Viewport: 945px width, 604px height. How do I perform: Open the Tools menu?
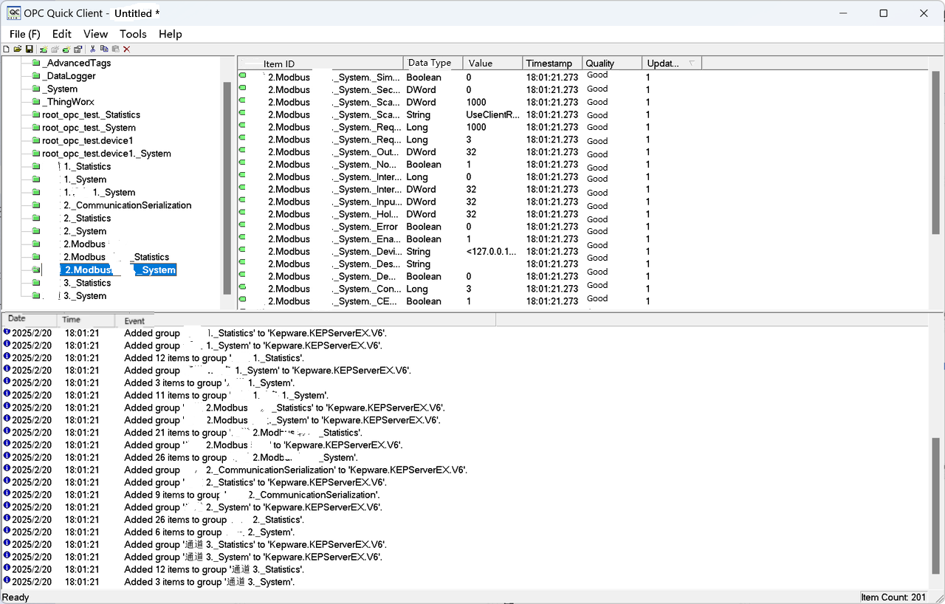click(133, 34)
